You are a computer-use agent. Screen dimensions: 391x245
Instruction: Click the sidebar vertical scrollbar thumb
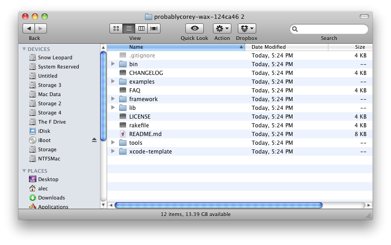[x=103, y=96]
